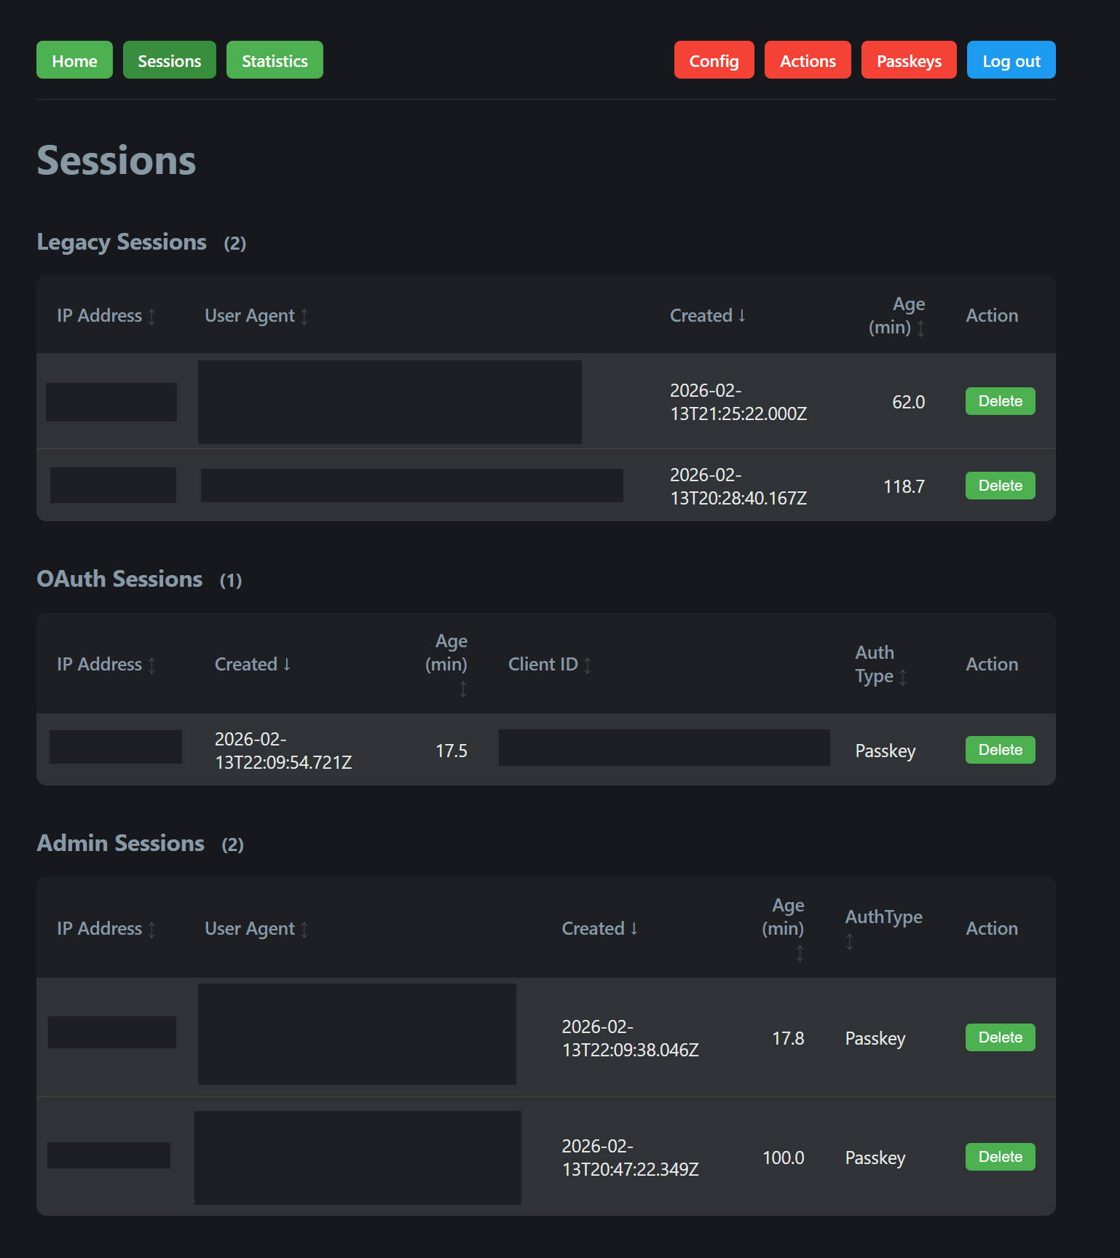Sort OAuth Sessions by Age (min) arrow
The height and width of the screenshot is (1258, 1120).
463,689
